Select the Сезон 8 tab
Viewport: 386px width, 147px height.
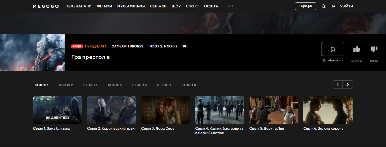click(188, 85)
